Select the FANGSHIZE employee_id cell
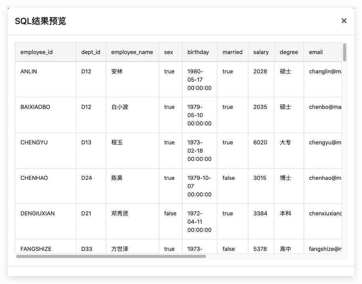 pos(45,247)
